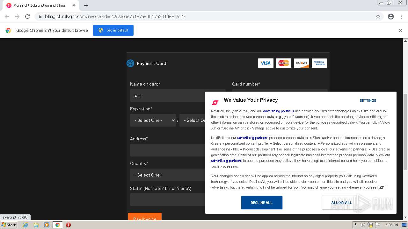Viewport: 408px width, 229px height.
Task: Click the Discover card logo
Action: (x=302, y=63)
